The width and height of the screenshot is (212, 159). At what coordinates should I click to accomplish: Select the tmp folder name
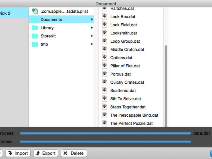point(44,44)
